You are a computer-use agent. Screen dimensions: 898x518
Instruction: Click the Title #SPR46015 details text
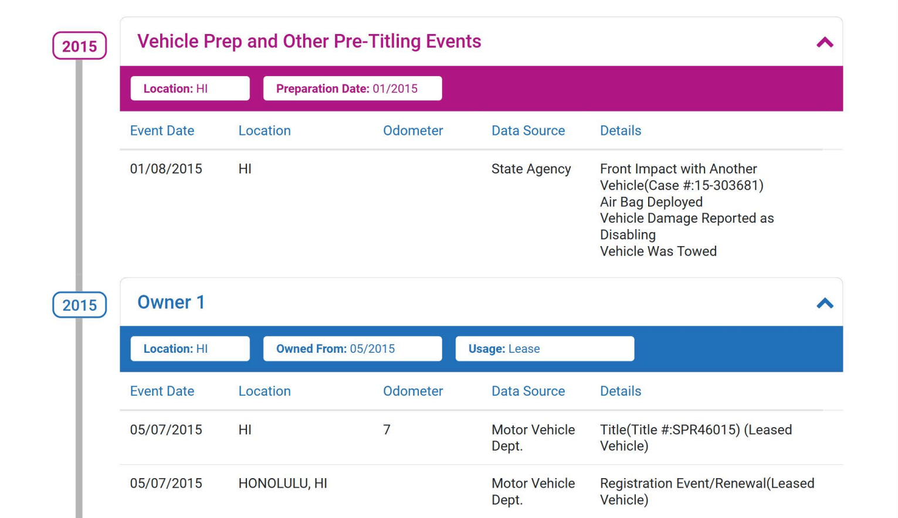[x=695, y=437]
